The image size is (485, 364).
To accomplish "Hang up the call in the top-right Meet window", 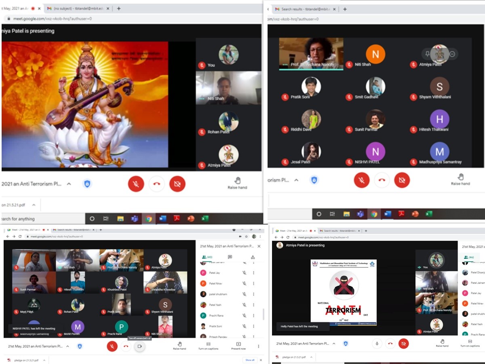I will pos(382,180).
